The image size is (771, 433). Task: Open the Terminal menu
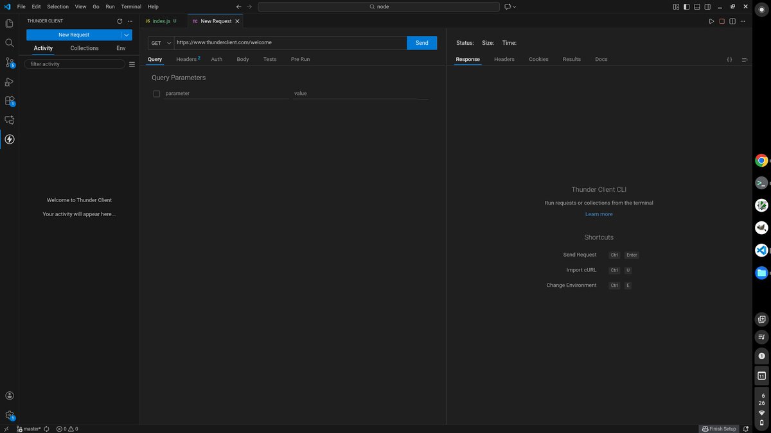131,6
